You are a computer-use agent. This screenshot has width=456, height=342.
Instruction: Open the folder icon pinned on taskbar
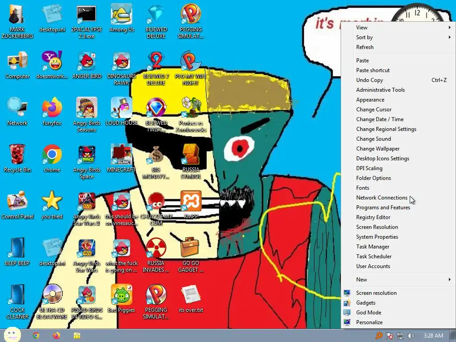[77, 336]
